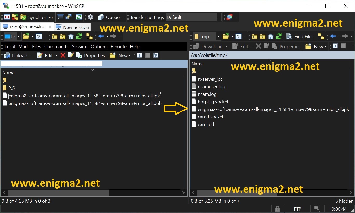Open the Commands menu
Viewport: 355px width, 213px height.
[x=56, y=47]
